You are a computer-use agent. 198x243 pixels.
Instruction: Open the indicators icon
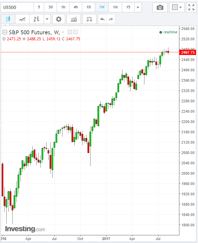(x=74, y=19)
